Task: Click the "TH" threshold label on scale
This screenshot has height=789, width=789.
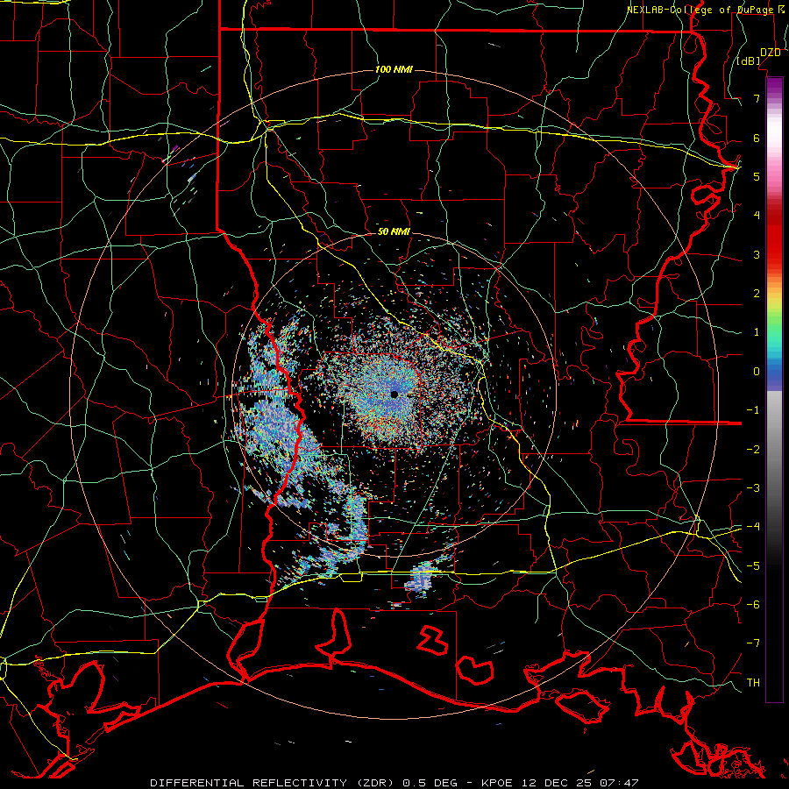Action: (x=753, y=683)
